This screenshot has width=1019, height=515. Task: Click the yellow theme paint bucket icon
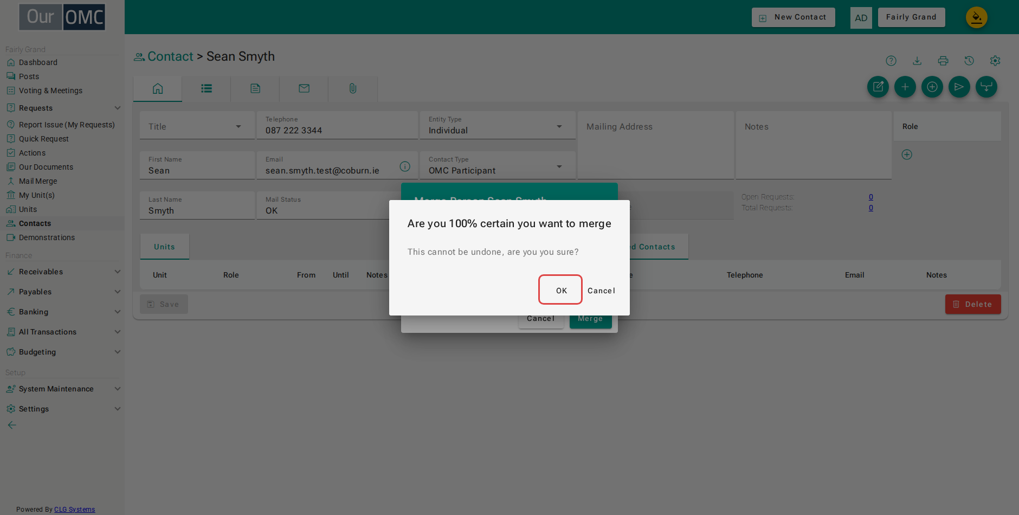977,17
